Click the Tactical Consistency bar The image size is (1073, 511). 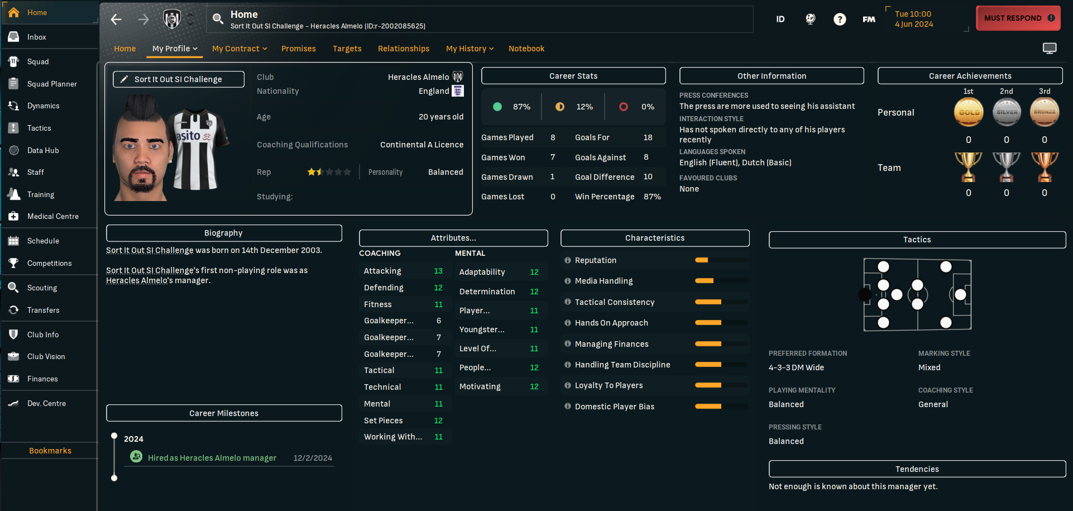coord(721,302)
